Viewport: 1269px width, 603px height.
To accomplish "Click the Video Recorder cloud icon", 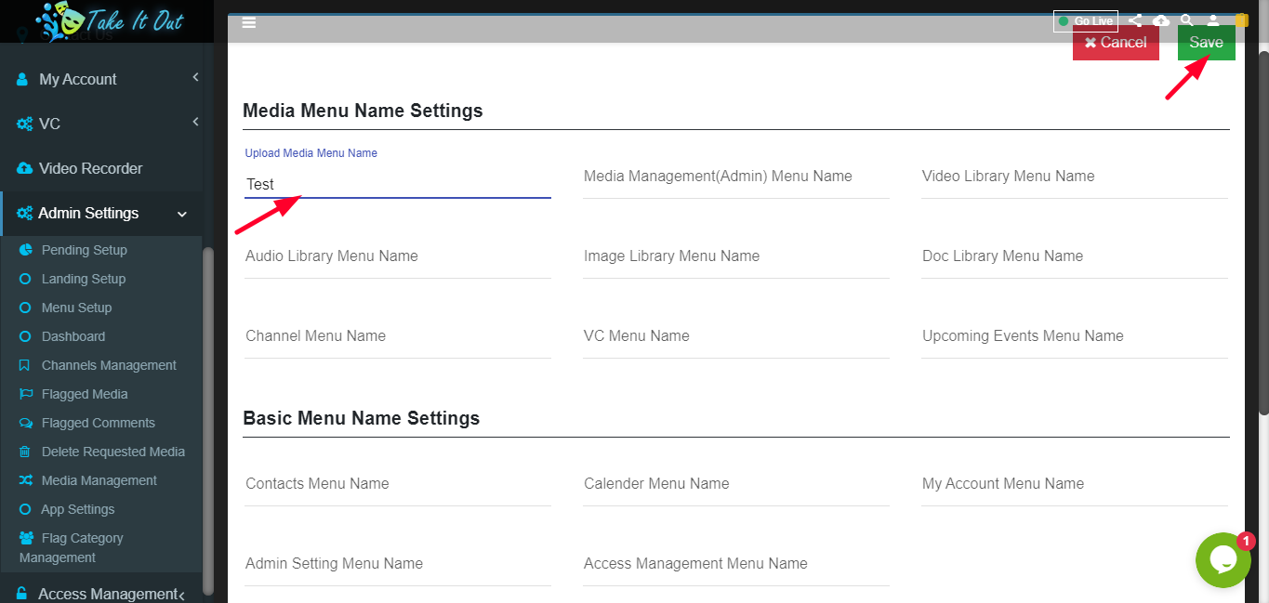I will pyautogui.click(x=25, y=168).
